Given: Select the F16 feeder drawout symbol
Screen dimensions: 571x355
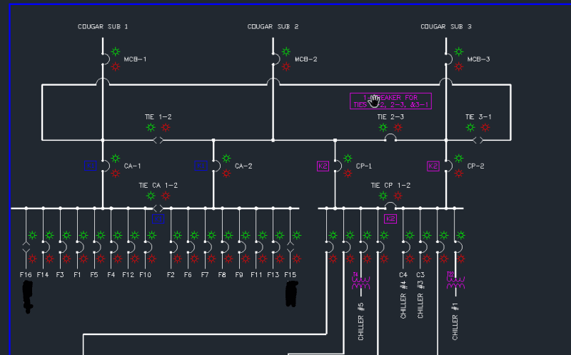Looking at the screenshot, I should click(x=26, y=246).
